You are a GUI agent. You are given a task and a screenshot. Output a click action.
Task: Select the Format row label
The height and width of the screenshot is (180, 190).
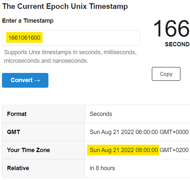[17, 114]
